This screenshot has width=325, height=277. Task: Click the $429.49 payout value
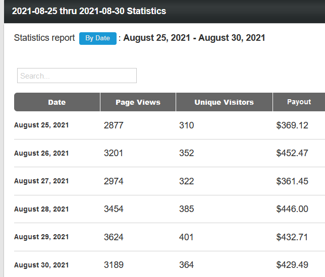click(292, 265)
